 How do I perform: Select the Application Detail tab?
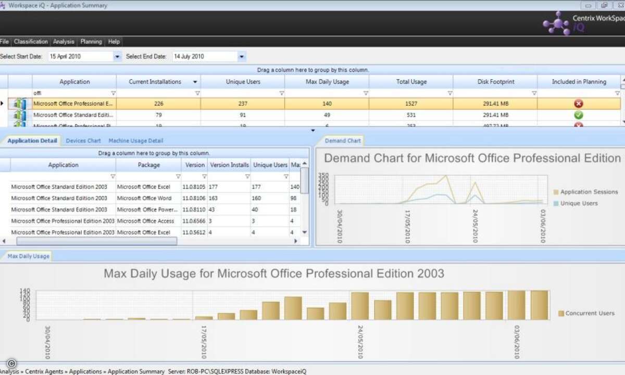[32, 141]
